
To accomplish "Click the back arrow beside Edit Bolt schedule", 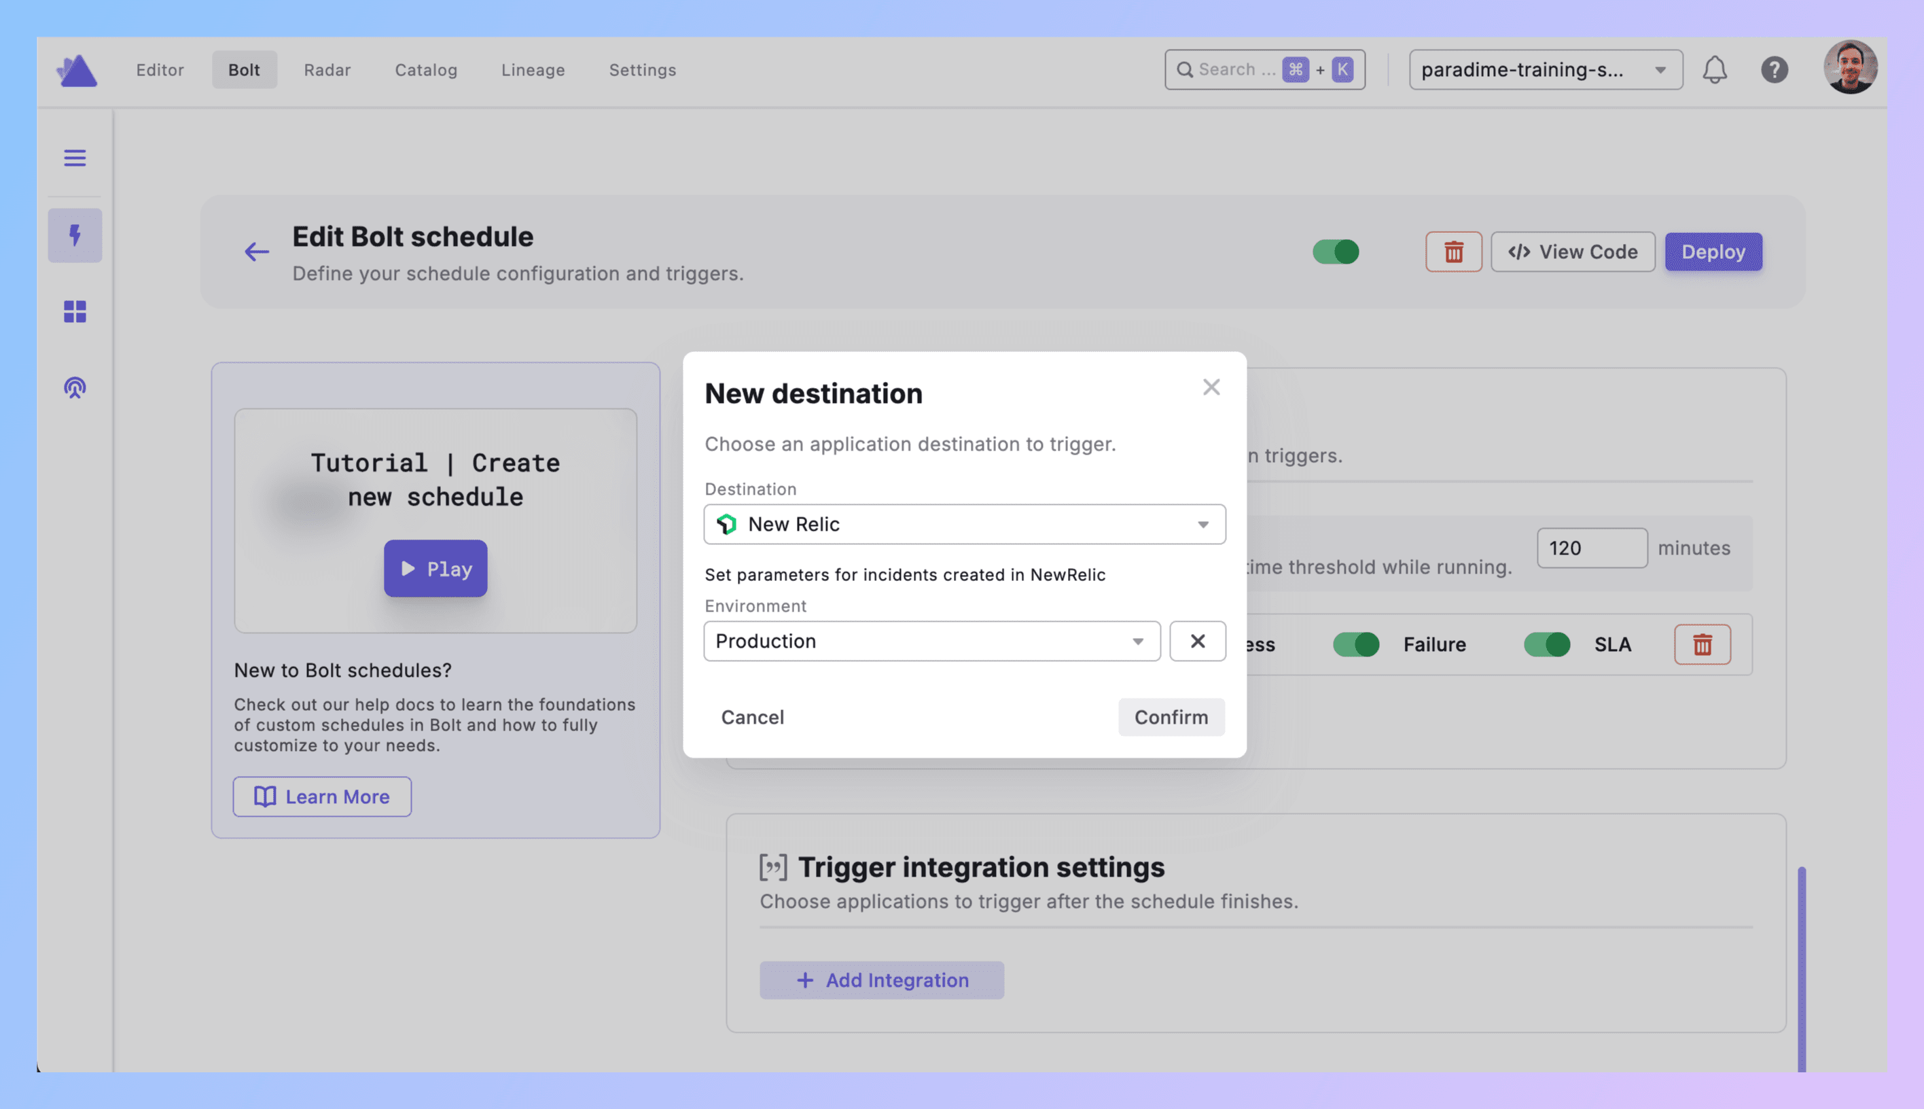I will point(257,252).
